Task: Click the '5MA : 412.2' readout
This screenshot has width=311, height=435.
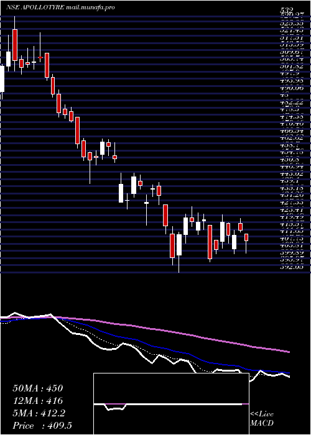Action: click(39, 413)
